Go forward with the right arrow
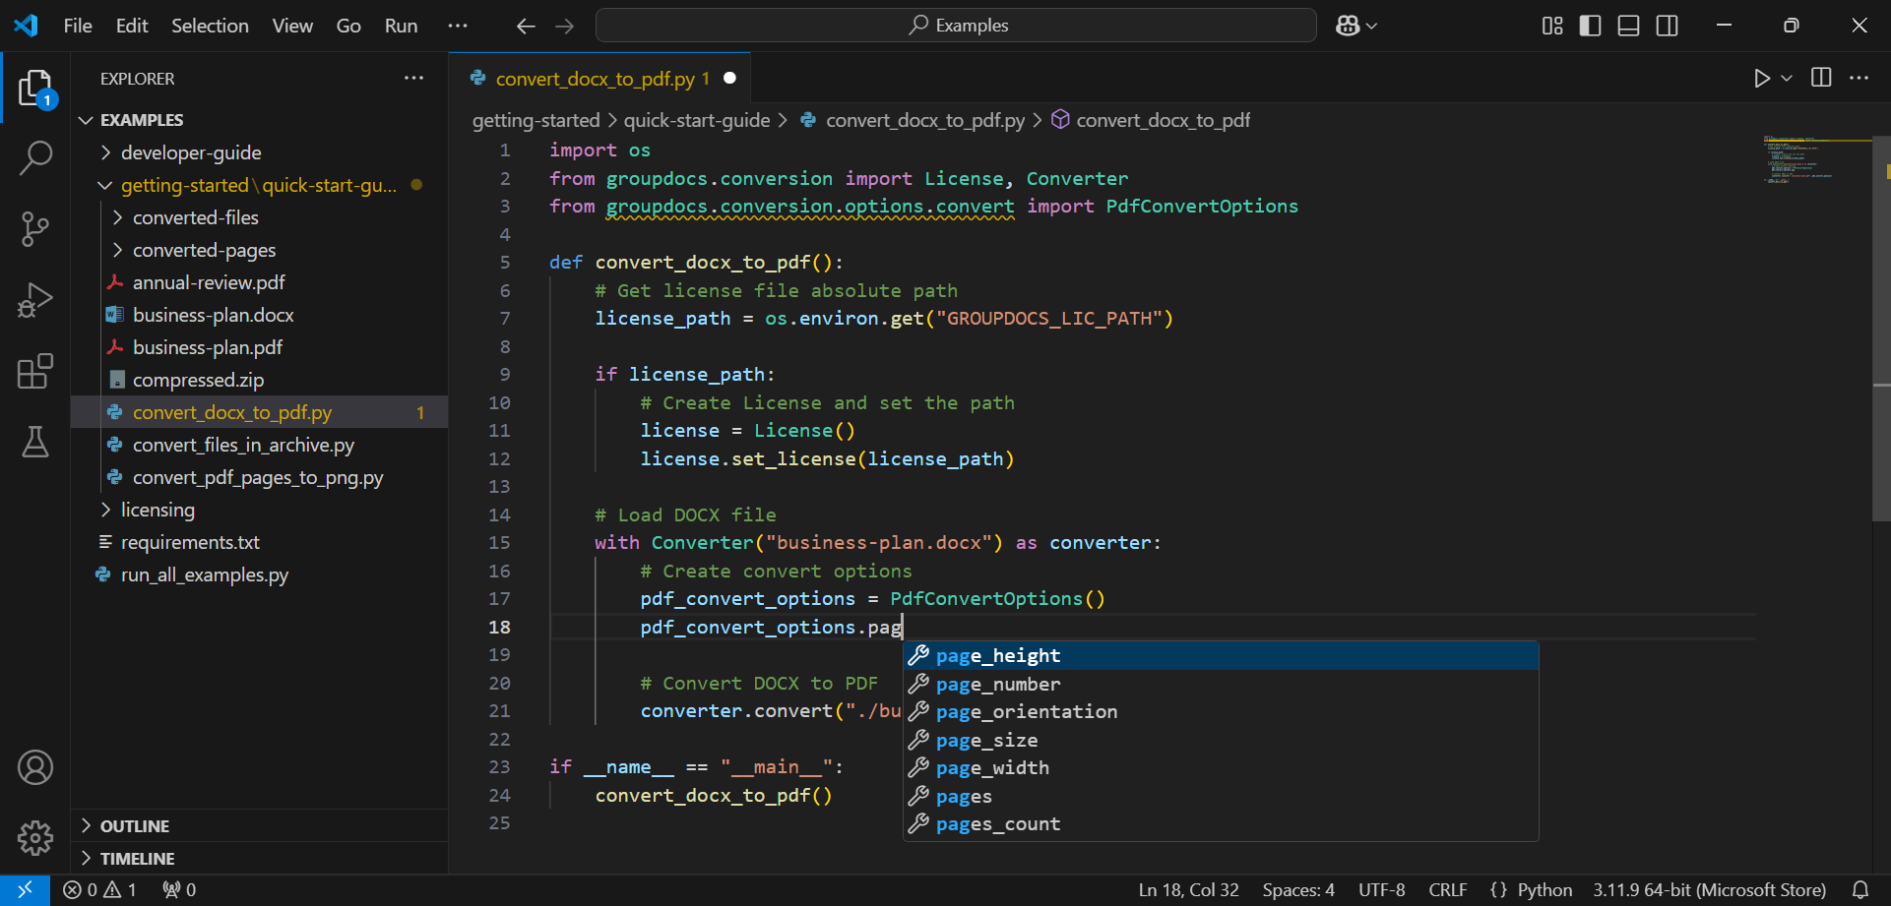The width and height of the screenshot is (1891, 906). (x=564, y=26)
